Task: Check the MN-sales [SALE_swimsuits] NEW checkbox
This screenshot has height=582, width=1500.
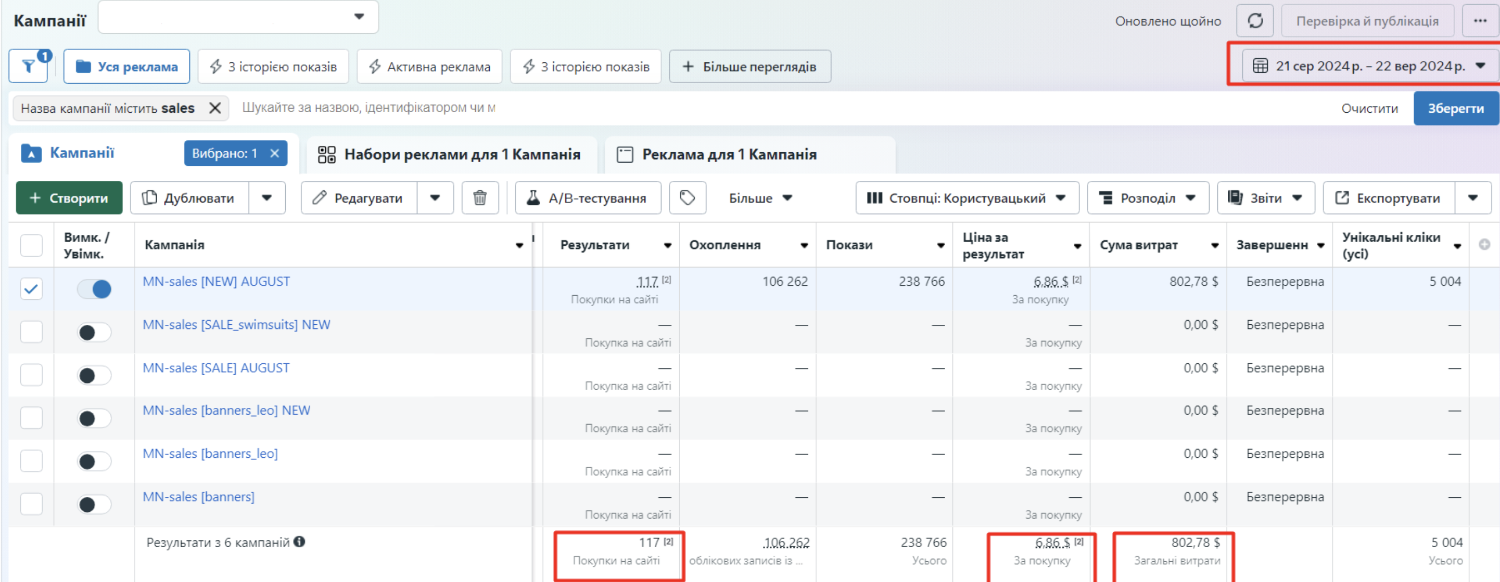Action: click(x=31, y=332)
